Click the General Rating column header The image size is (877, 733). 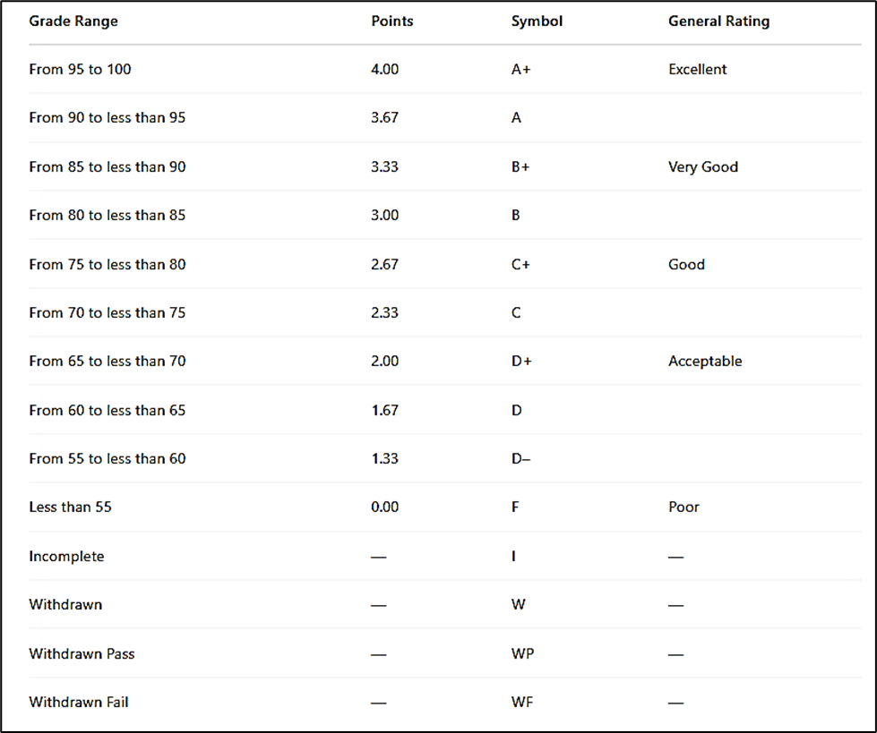tap(718, 21)
